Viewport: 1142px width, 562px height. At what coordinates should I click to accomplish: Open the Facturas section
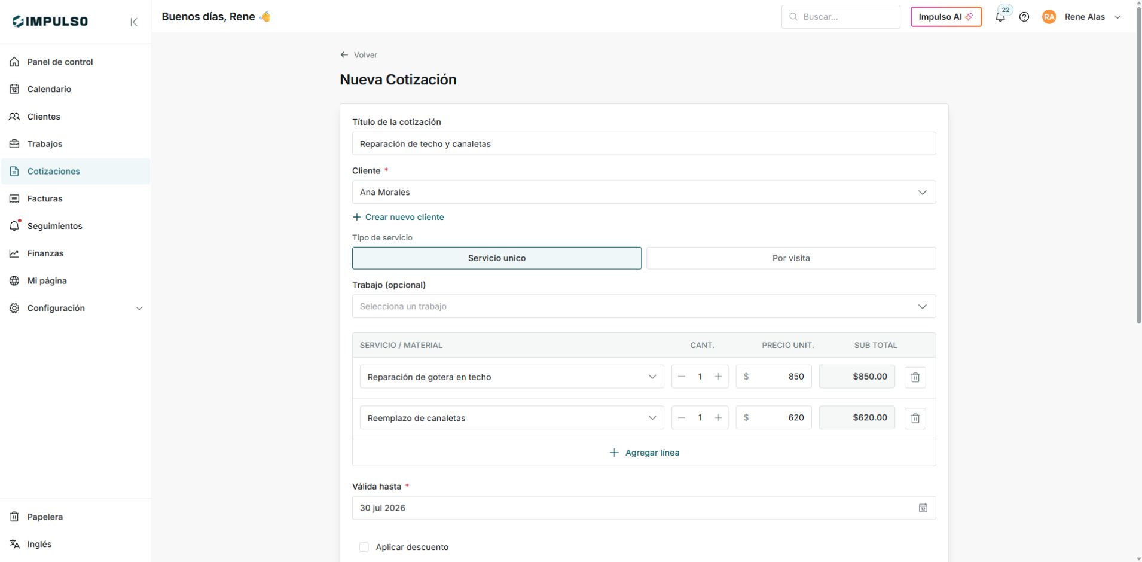point(76,198)
